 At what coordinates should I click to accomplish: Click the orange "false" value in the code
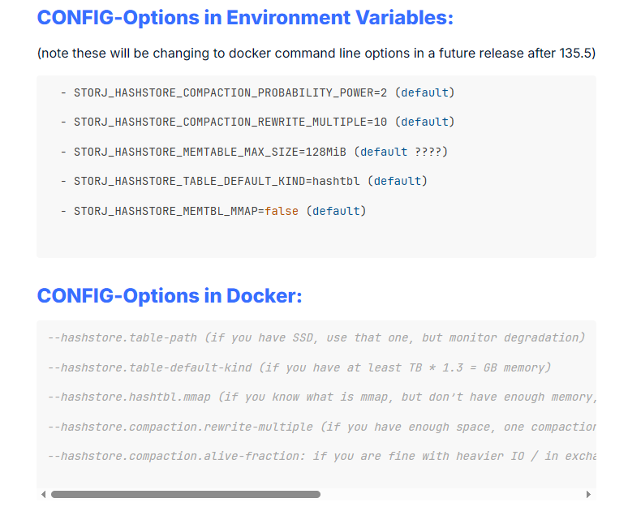[x=282, y=211]
